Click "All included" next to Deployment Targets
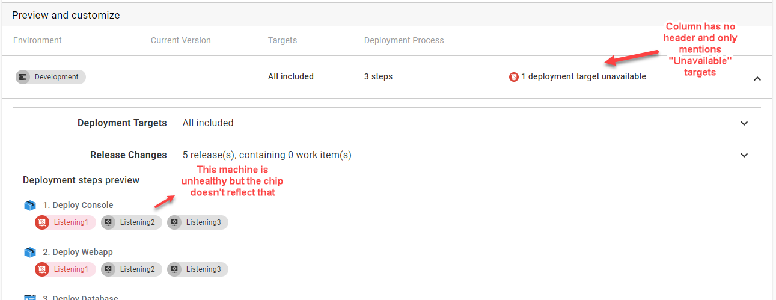The image size is (776, 300). point(208,123)
